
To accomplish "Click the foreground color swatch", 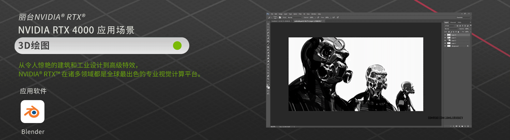I will pyautogui.click(x=267, y=86).
